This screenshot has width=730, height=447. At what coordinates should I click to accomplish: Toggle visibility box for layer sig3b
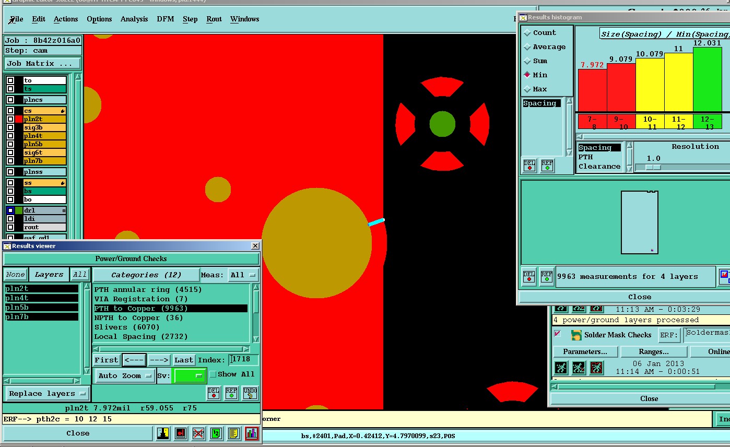(10, 127)
